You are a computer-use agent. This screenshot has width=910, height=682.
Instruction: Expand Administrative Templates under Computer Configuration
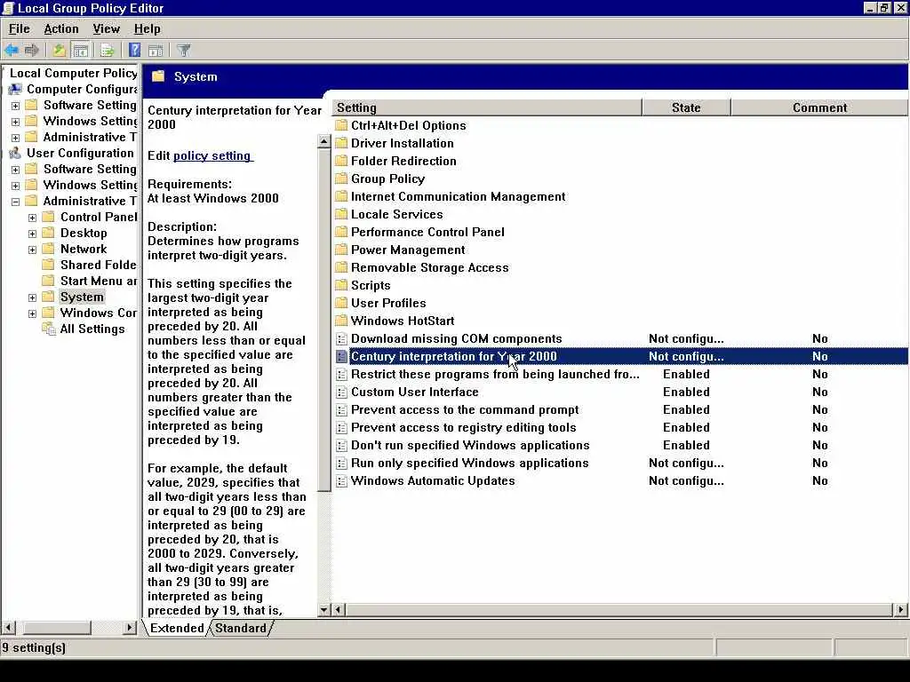[16, 138]
